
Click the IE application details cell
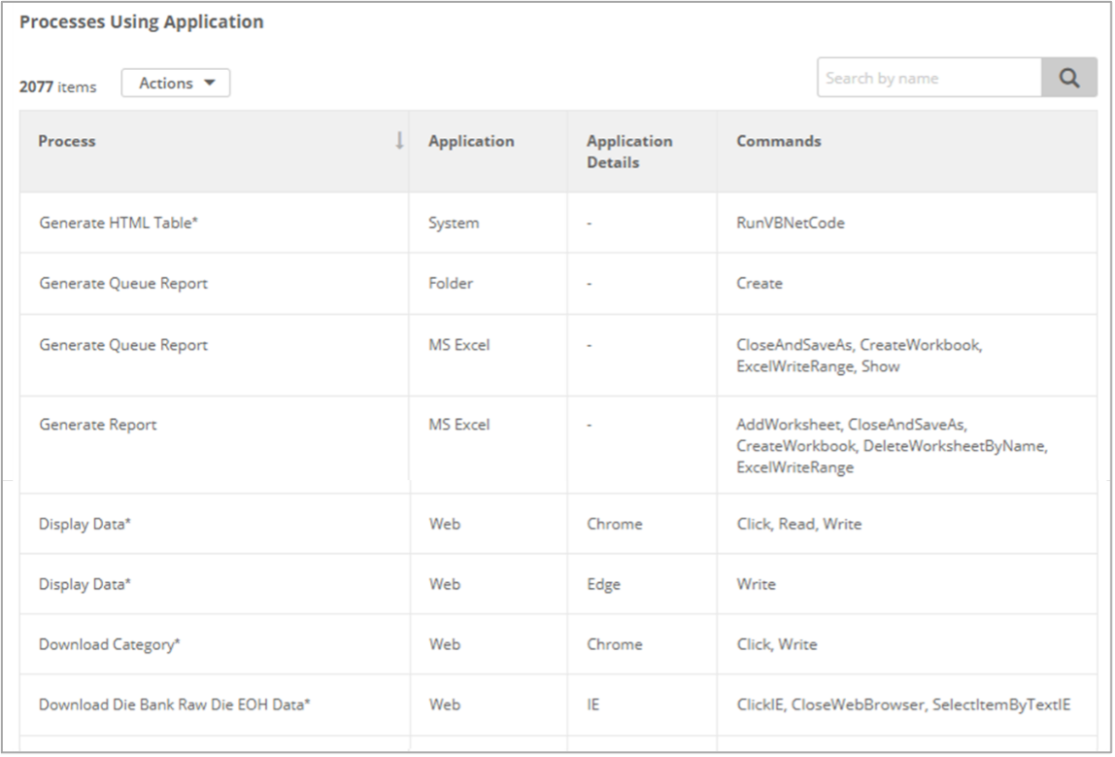(x=593, y=705)
